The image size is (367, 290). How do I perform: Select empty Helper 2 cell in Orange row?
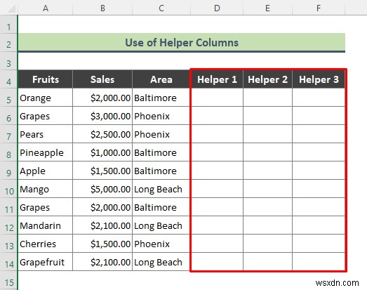pyautogui.click(x=268, y=98)
